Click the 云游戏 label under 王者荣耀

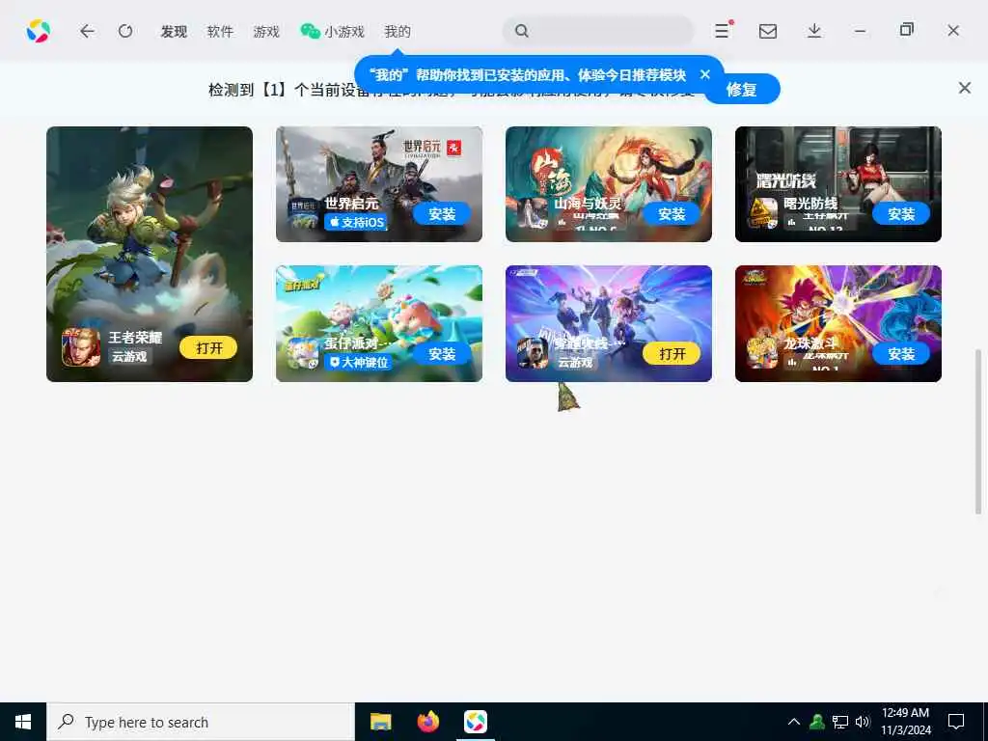click(129, 357)
